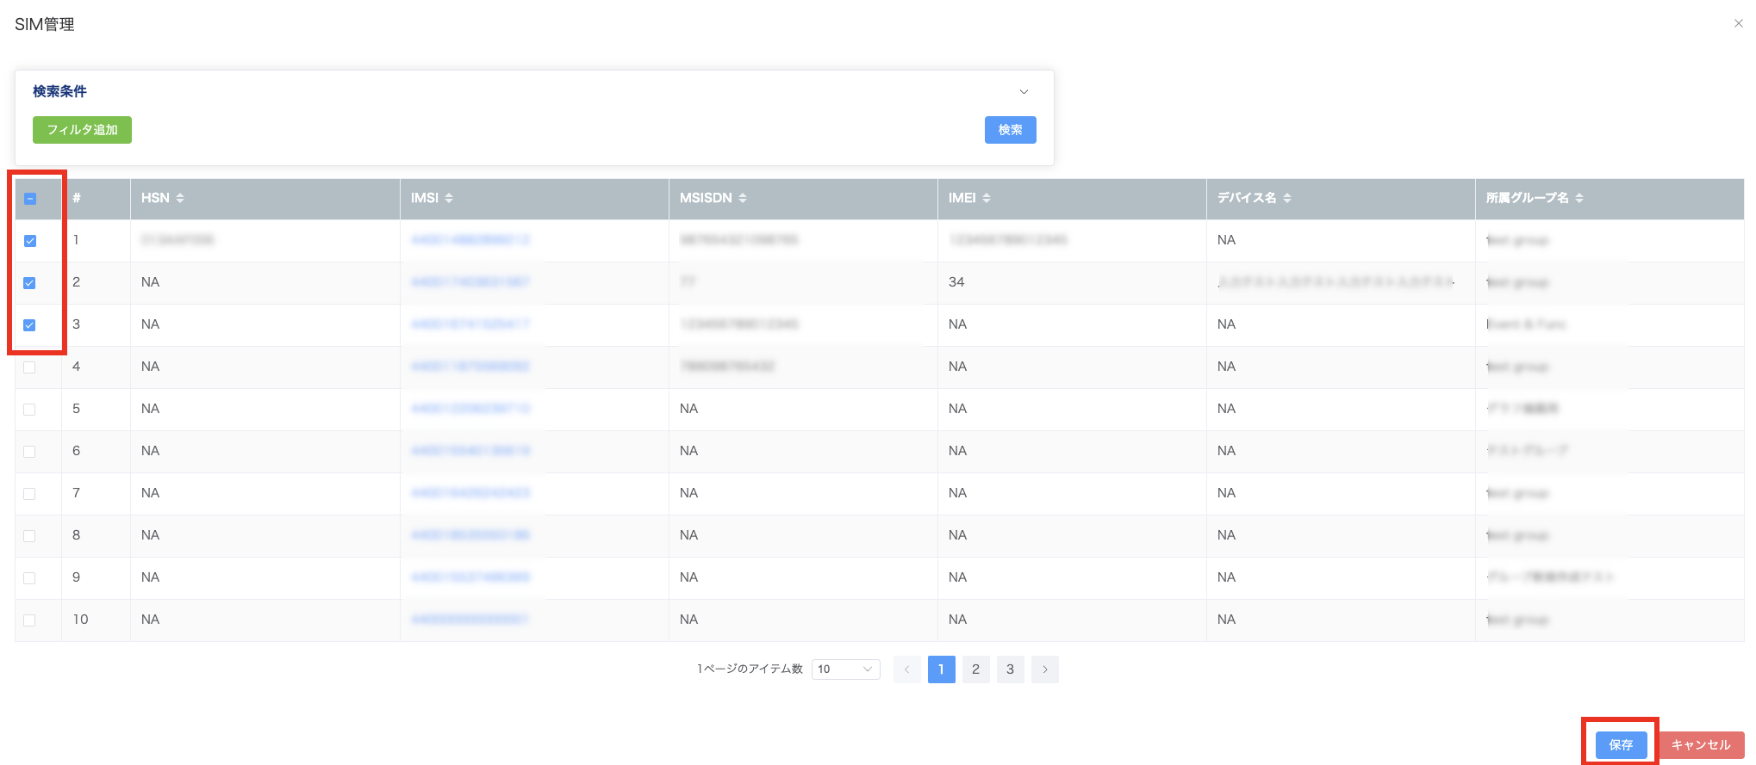This screenshot has width=1756, height=765.
Task: Sort table by IMSI column icon
Action: pyautogui.click(x=449, y=198)
